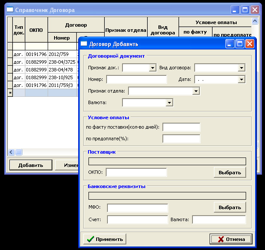Click the Отмена button with red X

(231, 239)
